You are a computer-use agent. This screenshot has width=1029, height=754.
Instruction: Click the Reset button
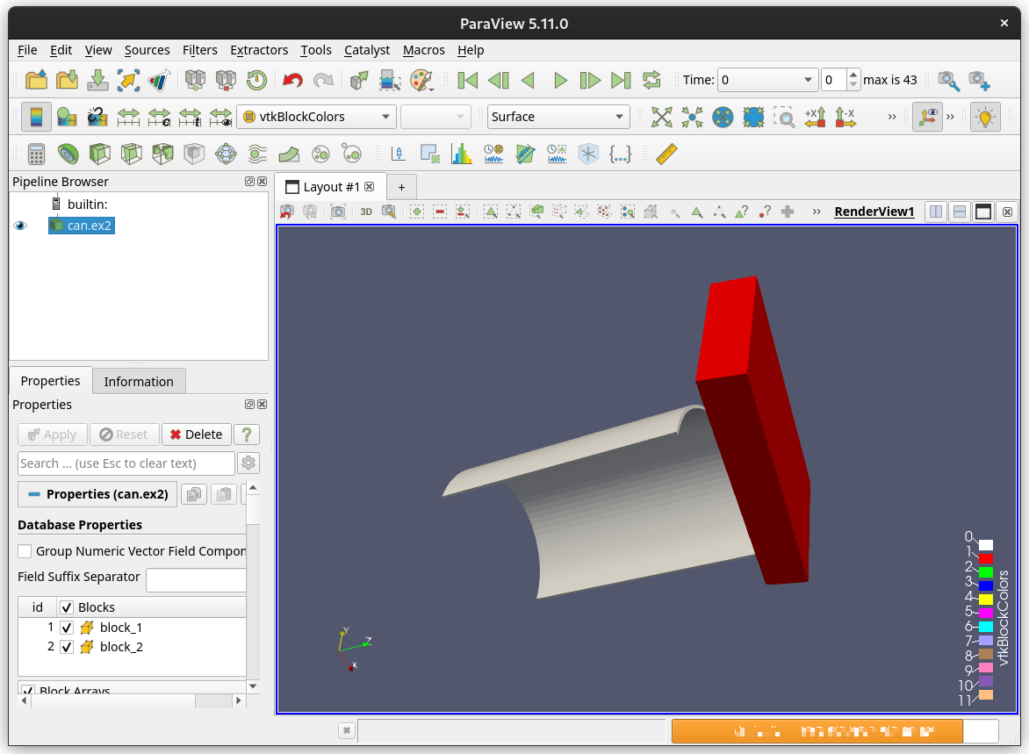pyautogui.click(x=124, y=434)
